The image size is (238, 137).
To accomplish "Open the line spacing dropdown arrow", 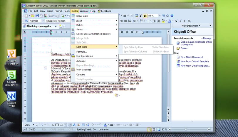I will pyautogui.click(x=137, y=21).
